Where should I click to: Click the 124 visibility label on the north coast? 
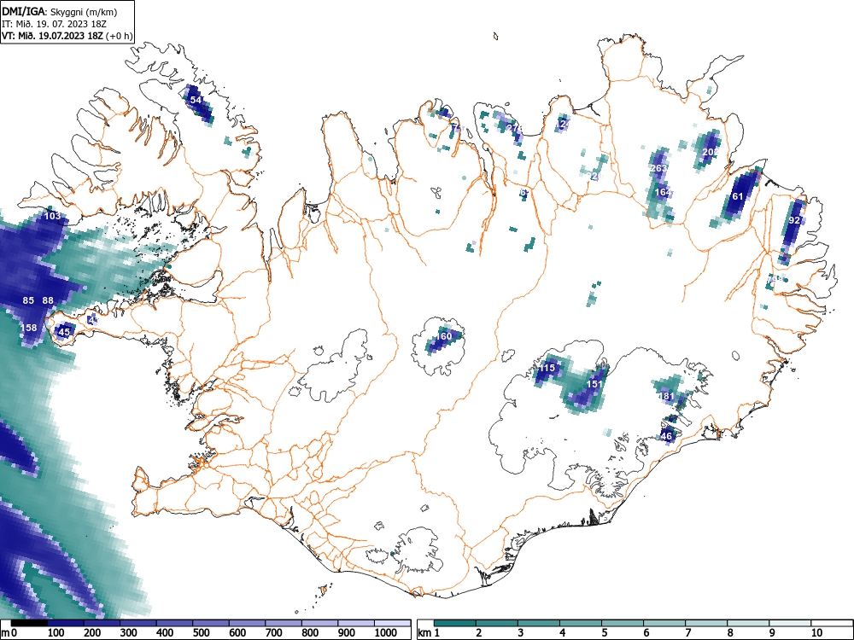[564, 124]
